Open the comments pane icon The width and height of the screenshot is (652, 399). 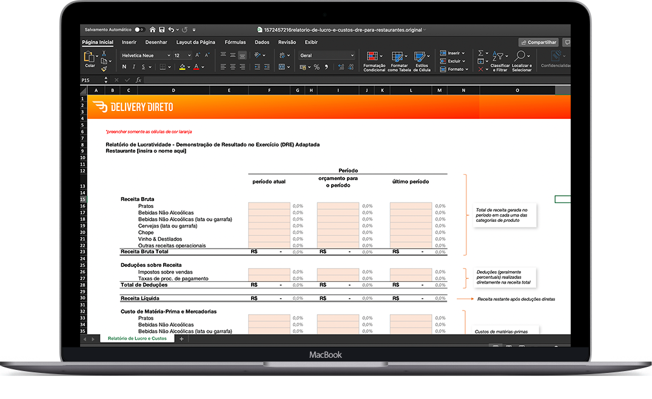[567, 42]
